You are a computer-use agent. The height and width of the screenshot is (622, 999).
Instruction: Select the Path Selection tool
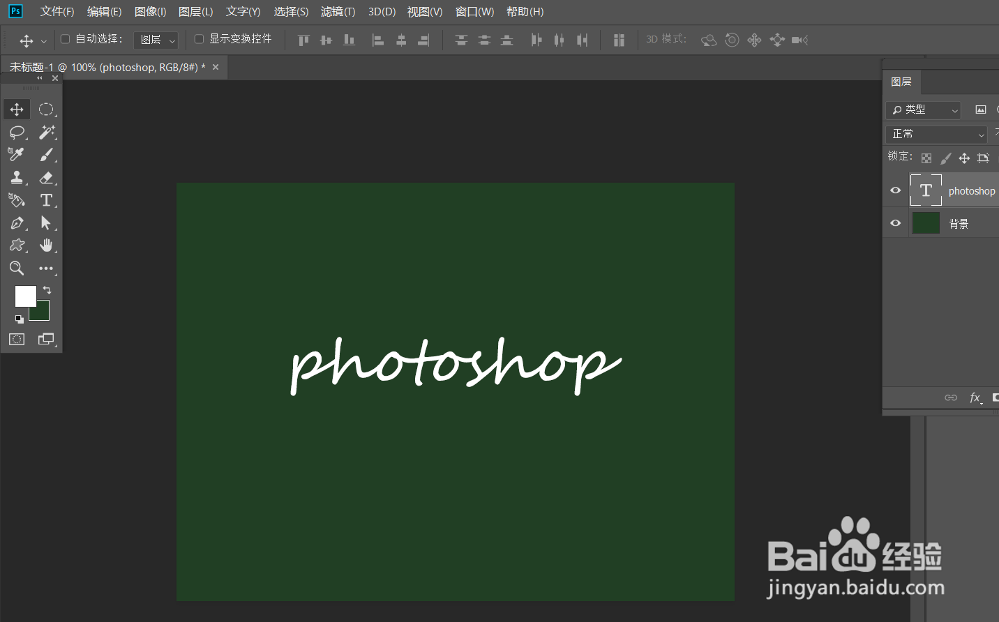pos(46,223)
